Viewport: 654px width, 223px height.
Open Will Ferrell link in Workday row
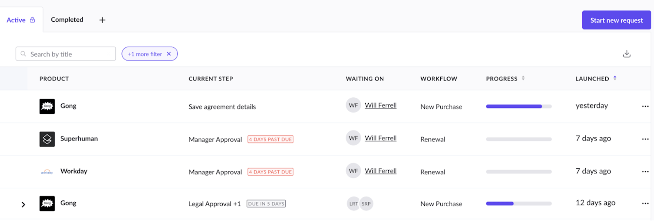click(x=381, y=171)
